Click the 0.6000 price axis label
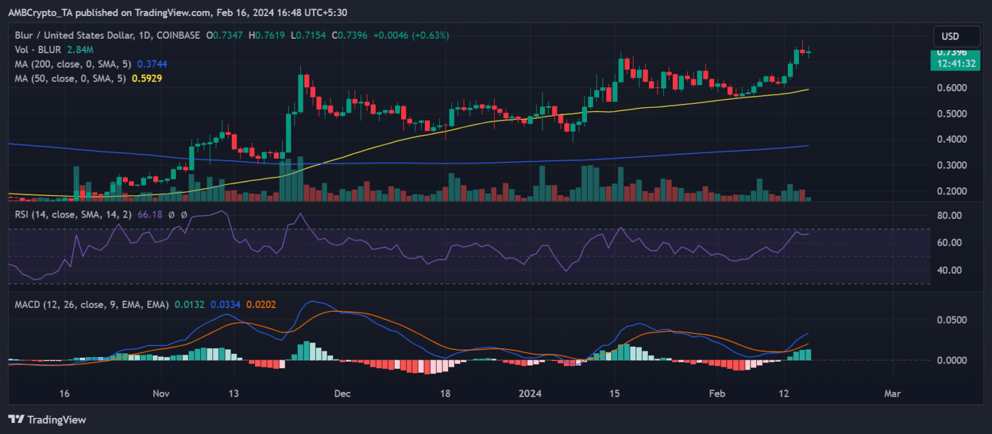The image size is (992, 434). 951,88
